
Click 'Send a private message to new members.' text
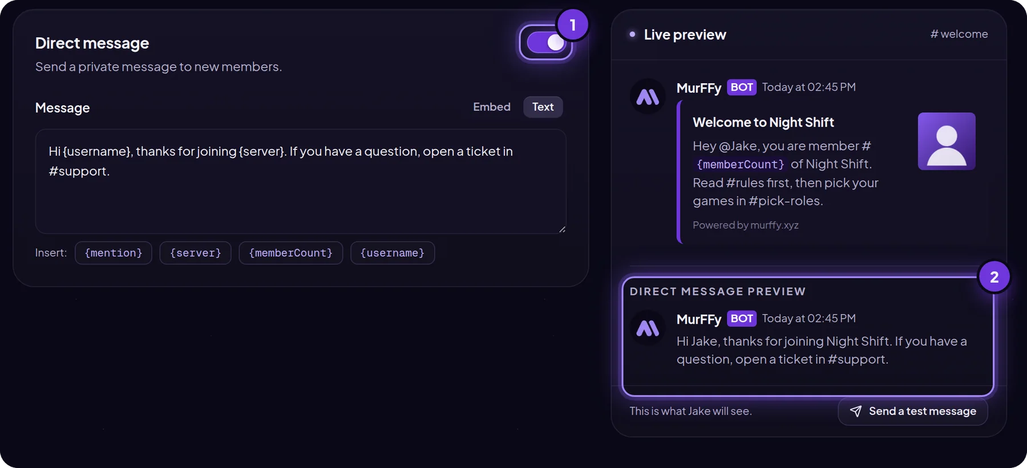[159, 67]
